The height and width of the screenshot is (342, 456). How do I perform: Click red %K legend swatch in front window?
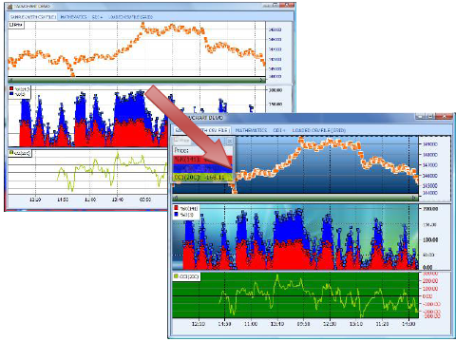click(x=177, y=208)
